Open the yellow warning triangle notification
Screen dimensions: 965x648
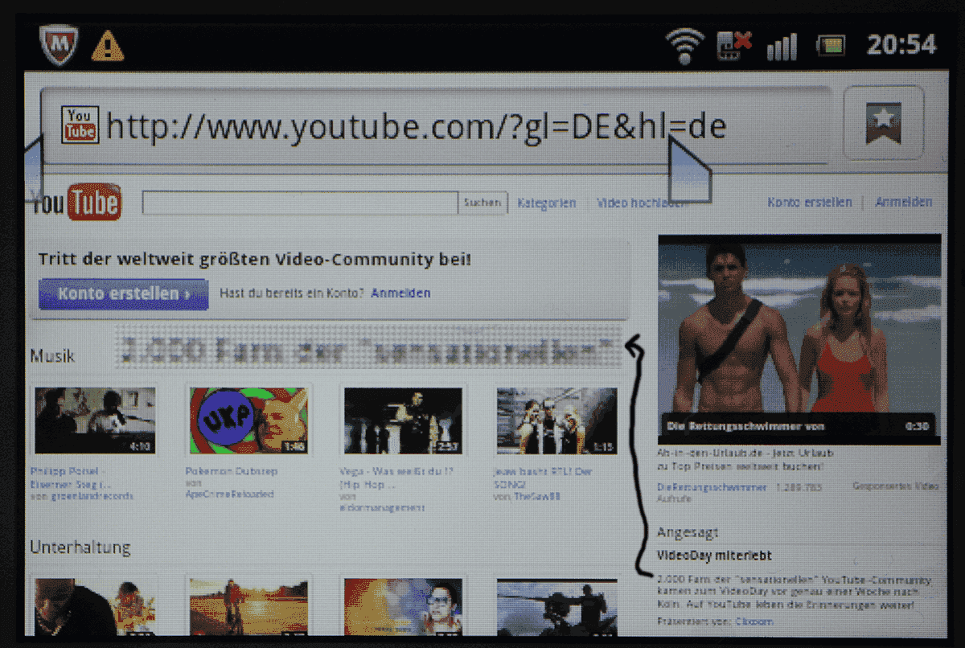108,46
